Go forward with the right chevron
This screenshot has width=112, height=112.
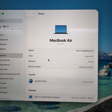[x=33, y=14]
